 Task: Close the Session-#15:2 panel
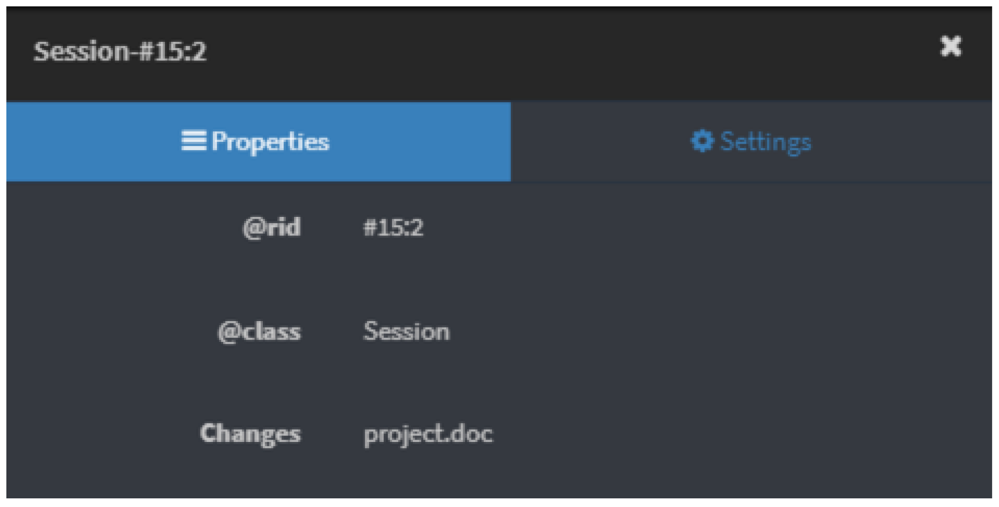(950, 46)
